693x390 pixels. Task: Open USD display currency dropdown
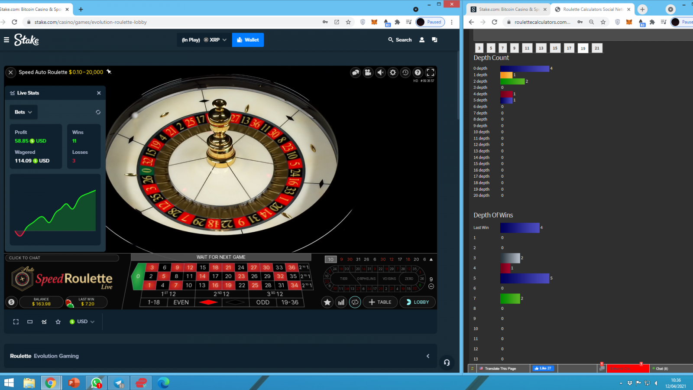tap(82, 322)
